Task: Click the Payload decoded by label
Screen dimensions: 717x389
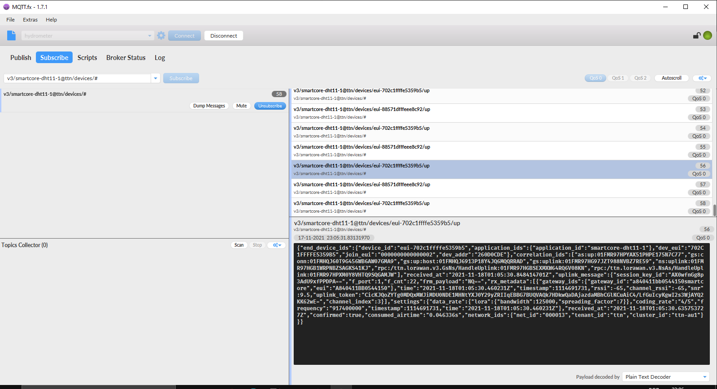Action: (x=598, y=377)
